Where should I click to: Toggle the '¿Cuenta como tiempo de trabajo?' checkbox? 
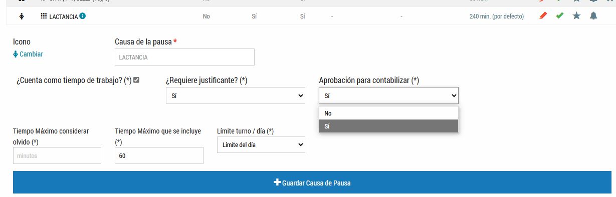pyautogui.click(x=136, y=80)
